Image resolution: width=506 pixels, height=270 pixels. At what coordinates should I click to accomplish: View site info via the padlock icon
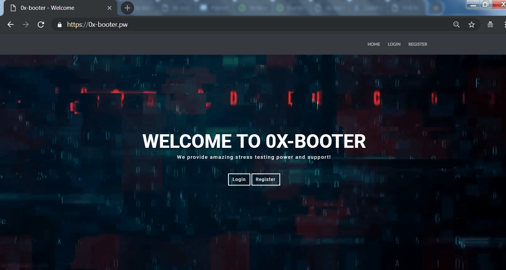[59, 25]
